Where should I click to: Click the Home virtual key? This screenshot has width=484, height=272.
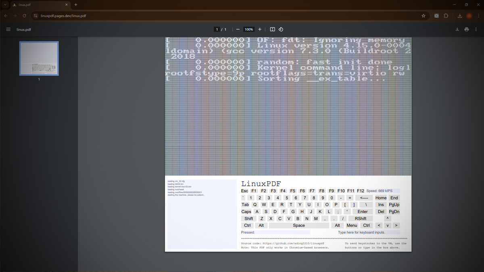(381, 198)
